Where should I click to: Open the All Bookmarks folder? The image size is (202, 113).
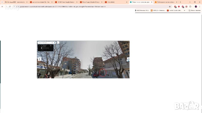(194, 11)
